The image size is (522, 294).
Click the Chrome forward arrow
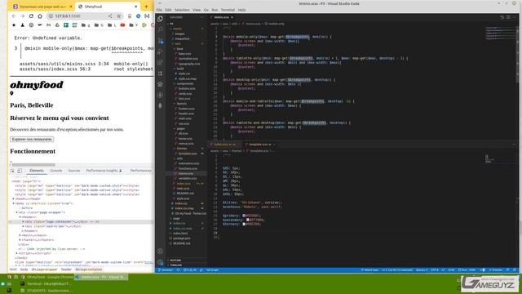coord(22,16)
